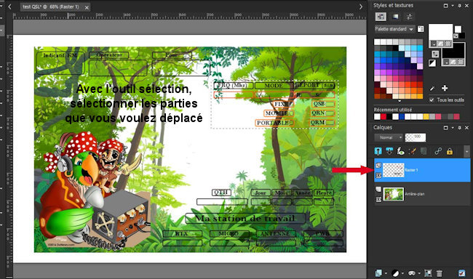This screenshot has width=473, height=279.
Task: Pick the yellow recently used color
Action: [426, 116]
